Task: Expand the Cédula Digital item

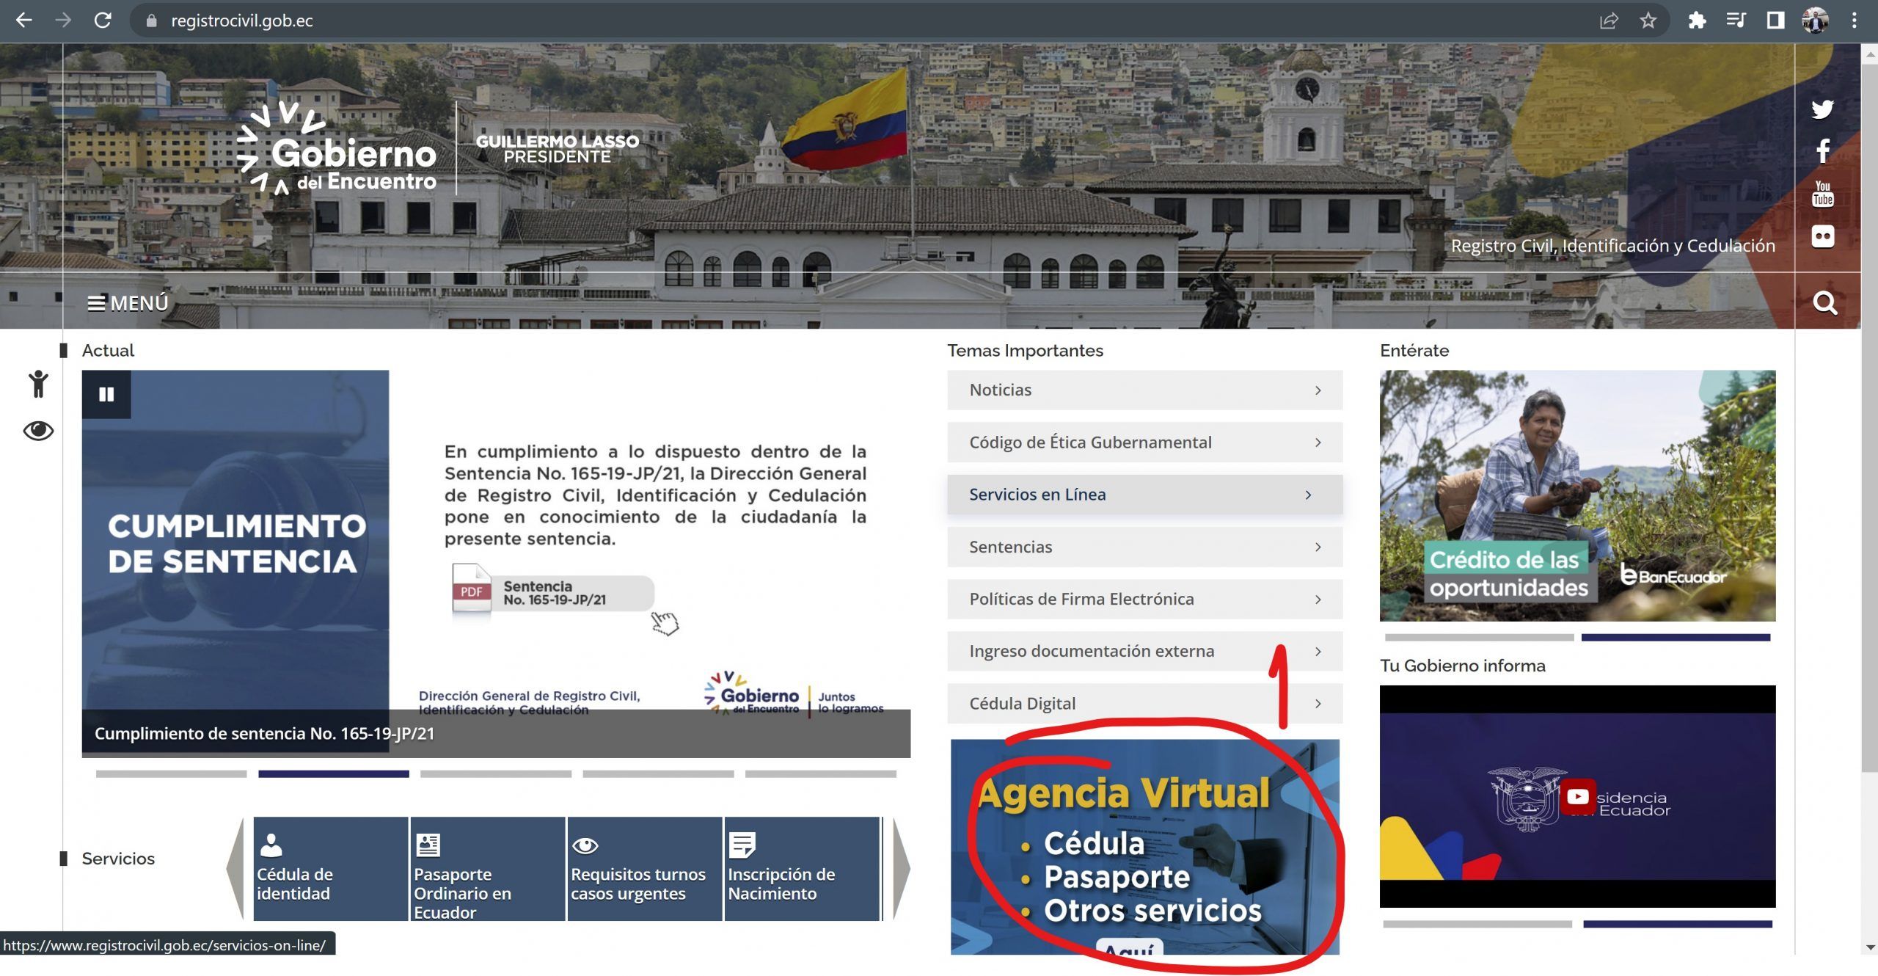Action: coord(1144,704)
